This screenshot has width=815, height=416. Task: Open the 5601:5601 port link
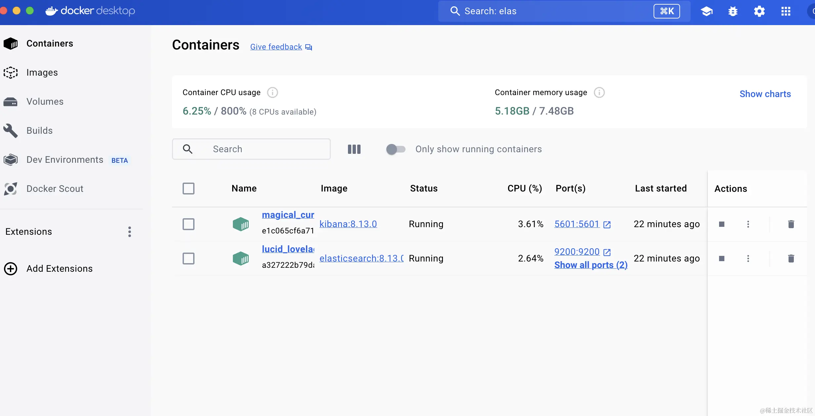point(577,224)
